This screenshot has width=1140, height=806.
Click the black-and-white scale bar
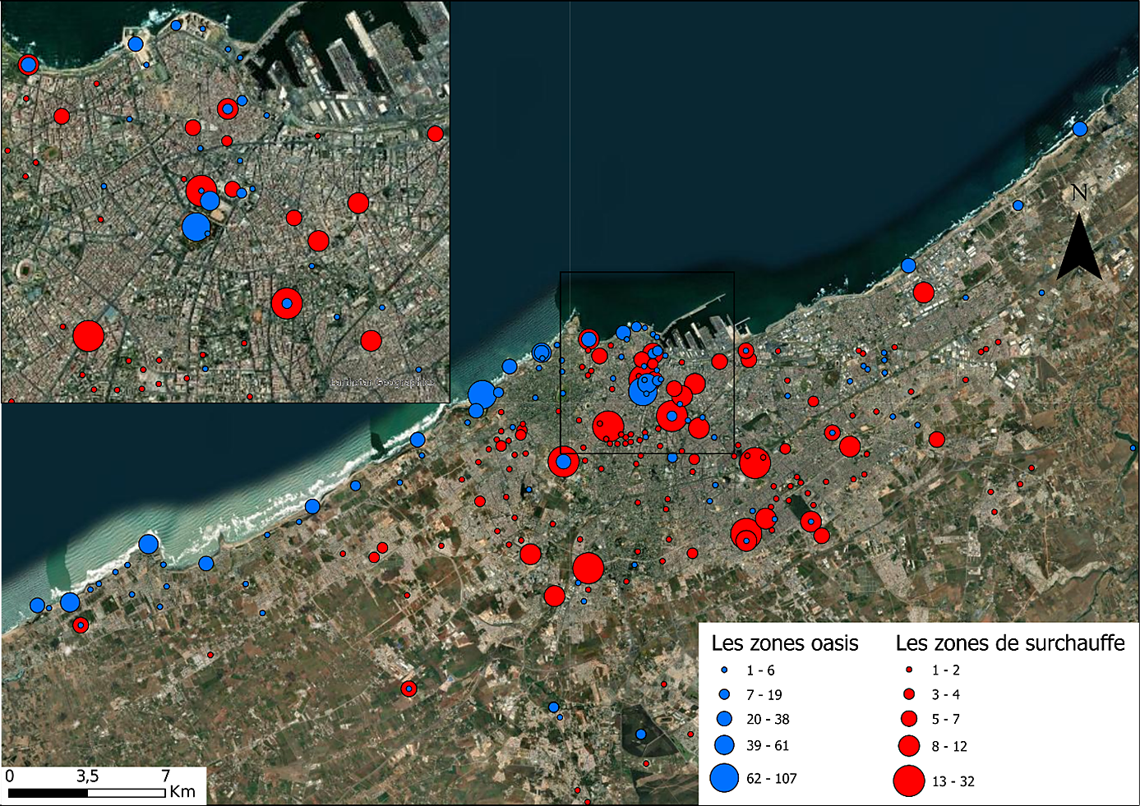(x=87, y=793)
